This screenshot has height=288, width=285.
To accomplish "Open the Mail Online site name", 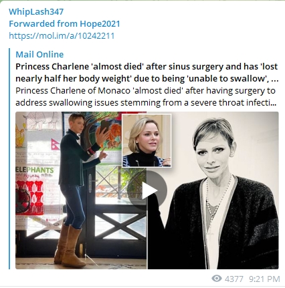I will click(x=39, y=54).
